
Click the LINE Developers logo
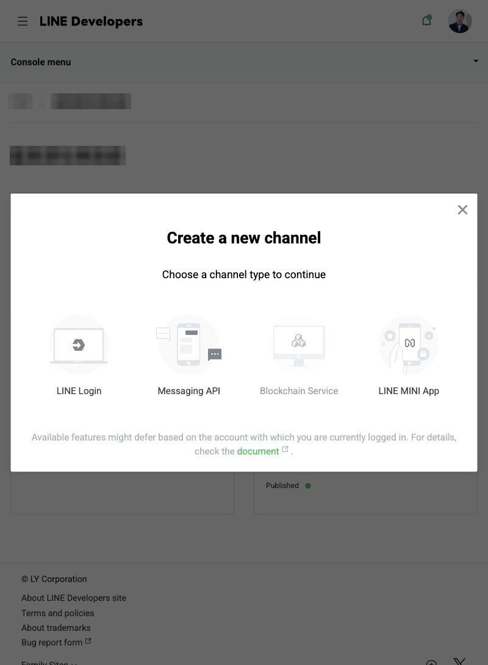coord(91,21)
